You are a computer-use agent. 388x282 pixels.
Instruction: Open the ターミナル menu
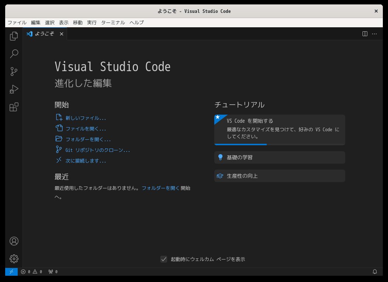(113, 22)
